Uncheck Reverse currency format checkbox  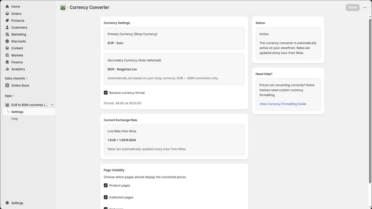106,92
